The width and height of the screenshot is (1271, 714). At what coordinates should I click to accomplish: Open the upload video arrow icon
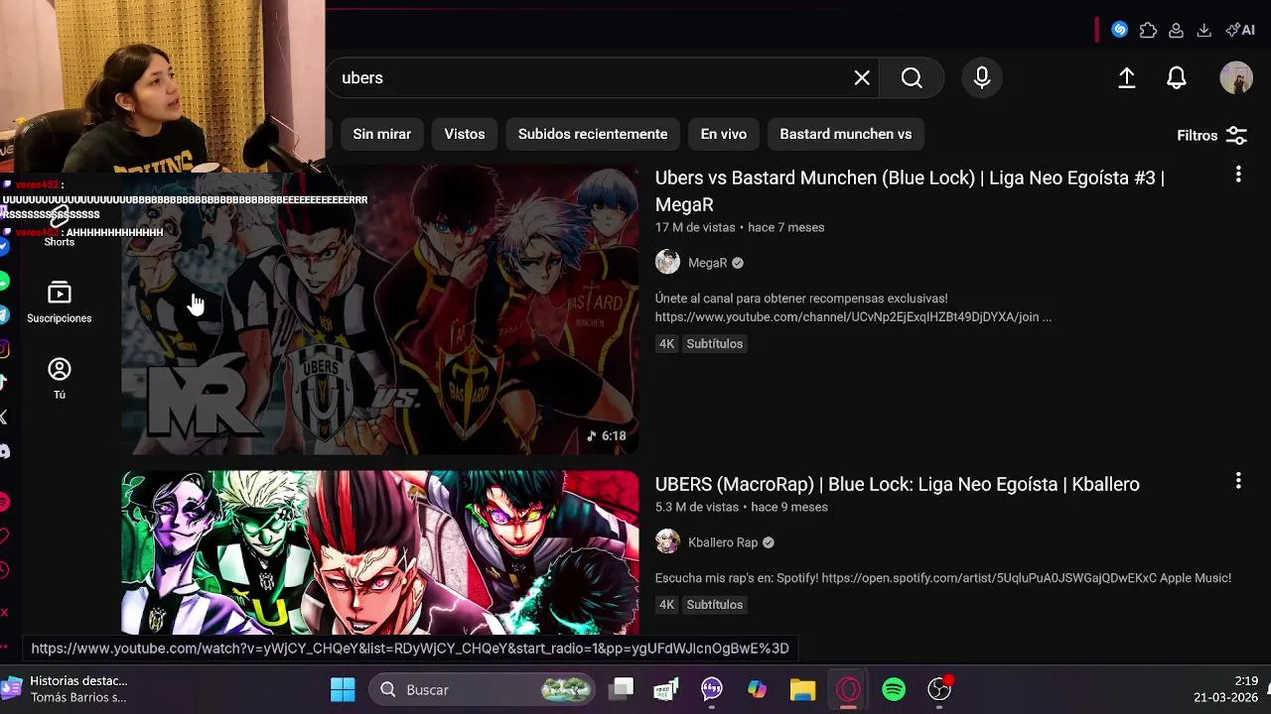(x=1127, y=78)
